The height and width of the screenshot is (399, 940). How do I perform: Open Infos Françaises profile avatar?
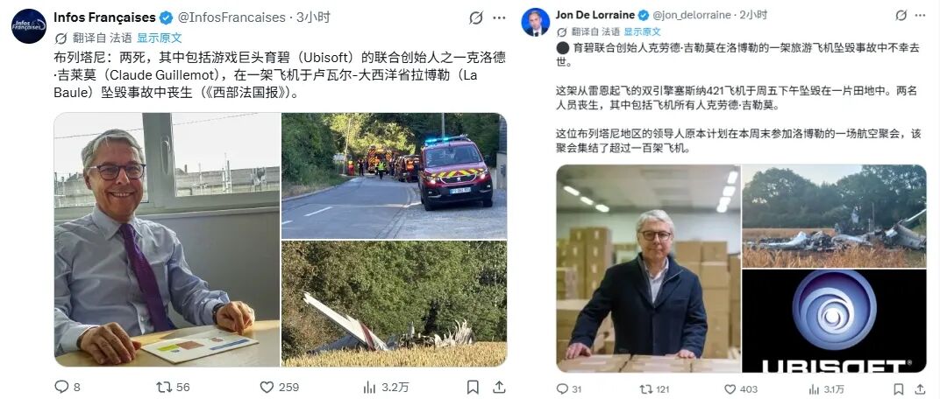(29, 26)
